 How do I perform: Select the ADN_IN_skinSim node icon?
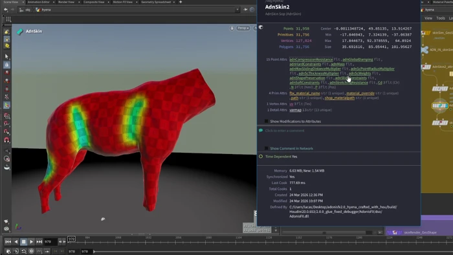[425, 50]
